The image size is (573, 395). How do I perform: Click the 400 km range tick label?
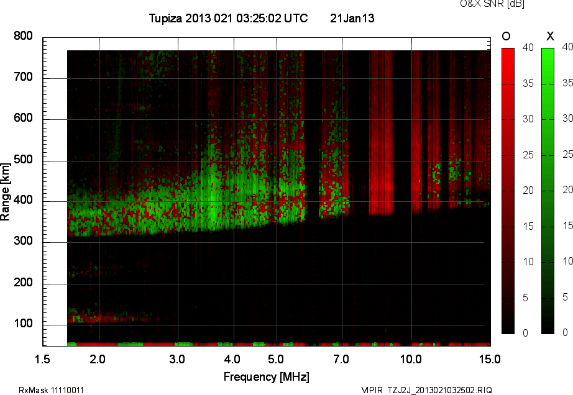pyautogui.click(x=23, y=200)
